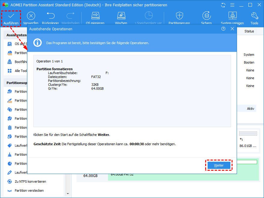Select the OS auf SSD wizard icon

(x=10, y=44)
